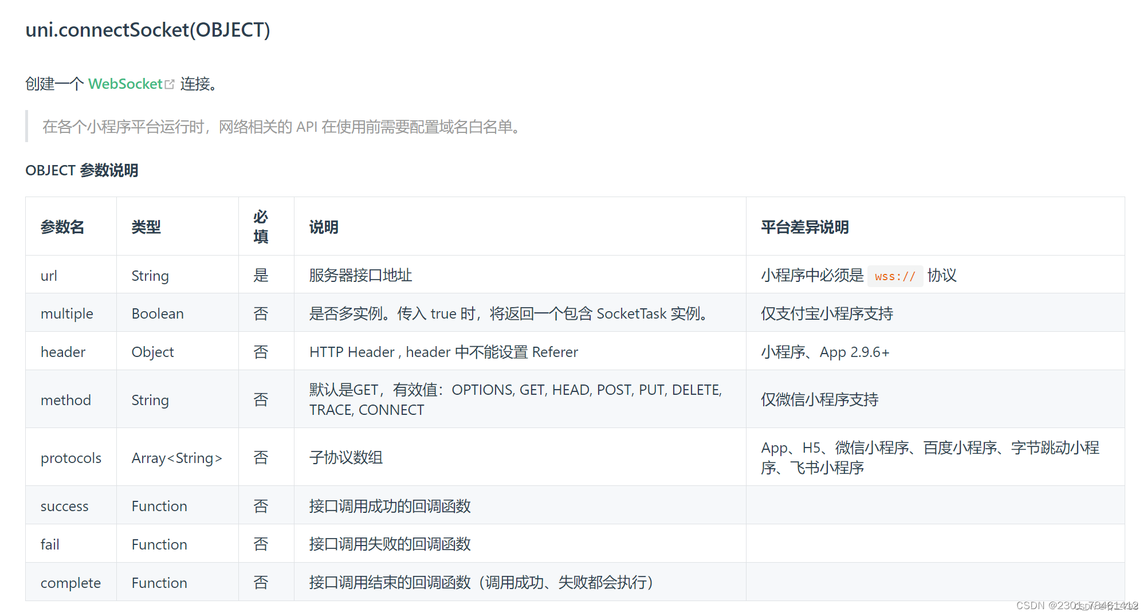Screen dimensions: 1147x616
Task: Click the 类型 column header
Action: [x=146, y=227]
